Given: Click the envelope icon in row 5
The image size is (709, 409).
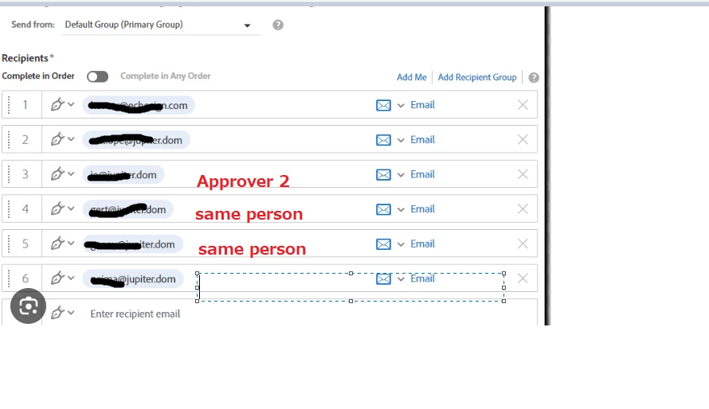Looking at the screenshot, I should click(383, 244).
